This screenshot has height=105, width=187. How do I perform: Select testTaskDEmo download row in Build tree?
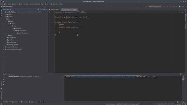[x=24, y=77]
